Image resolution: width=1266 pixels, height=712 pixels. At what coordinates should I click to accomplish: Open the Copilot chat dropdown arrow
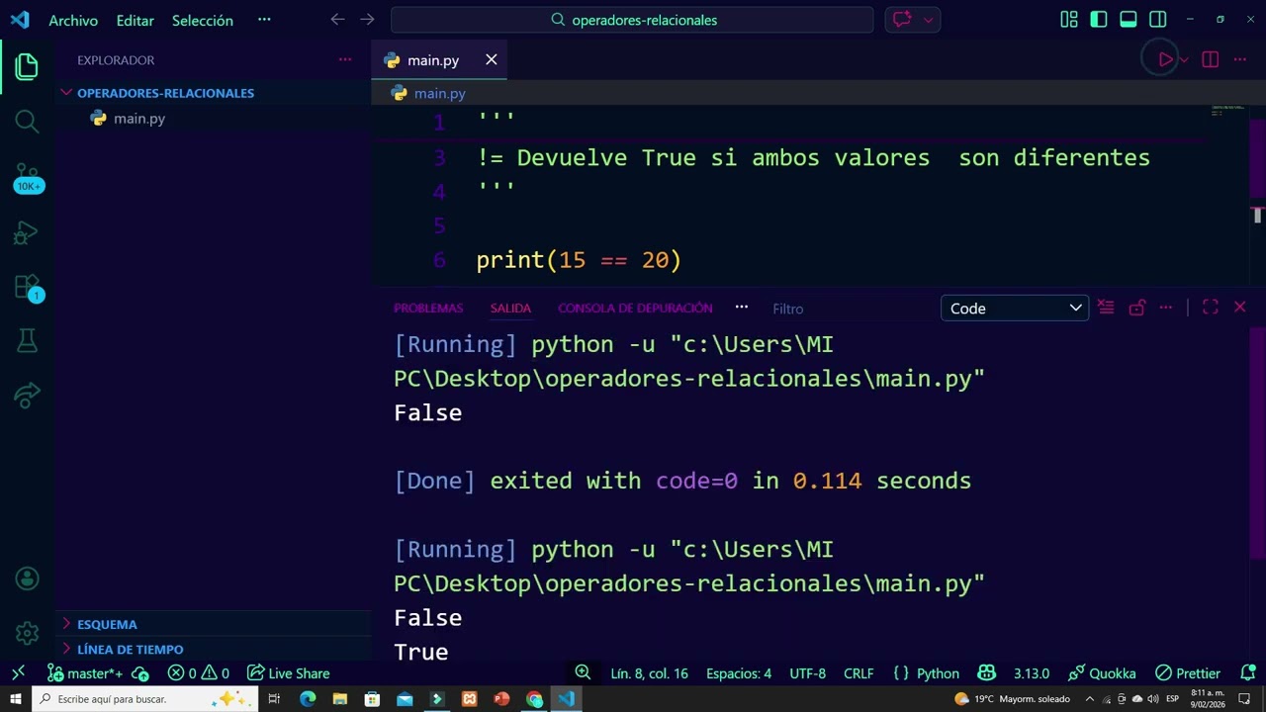pyautogui.click(x=928, y=20)
